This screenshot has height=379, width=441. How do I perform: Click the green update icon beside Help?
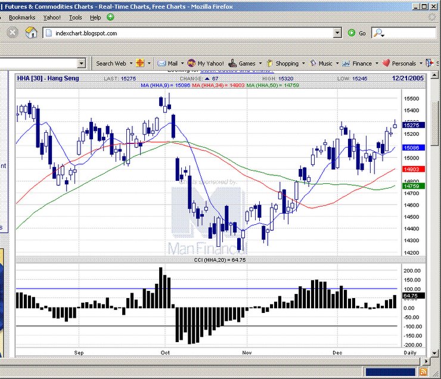tap(110, 17)
